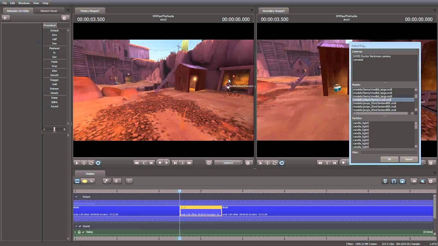The image size is (438, 246).
Task: Open Primary Viewport settings gear
Action: (248, 163)
